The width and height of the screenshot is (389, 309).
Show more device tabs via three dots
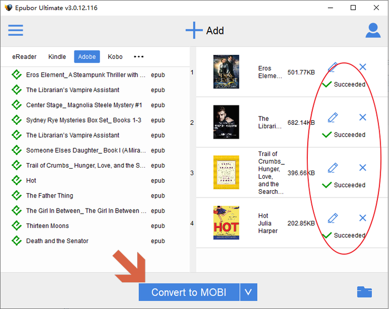pyautogui.click(x=138, y=57)
